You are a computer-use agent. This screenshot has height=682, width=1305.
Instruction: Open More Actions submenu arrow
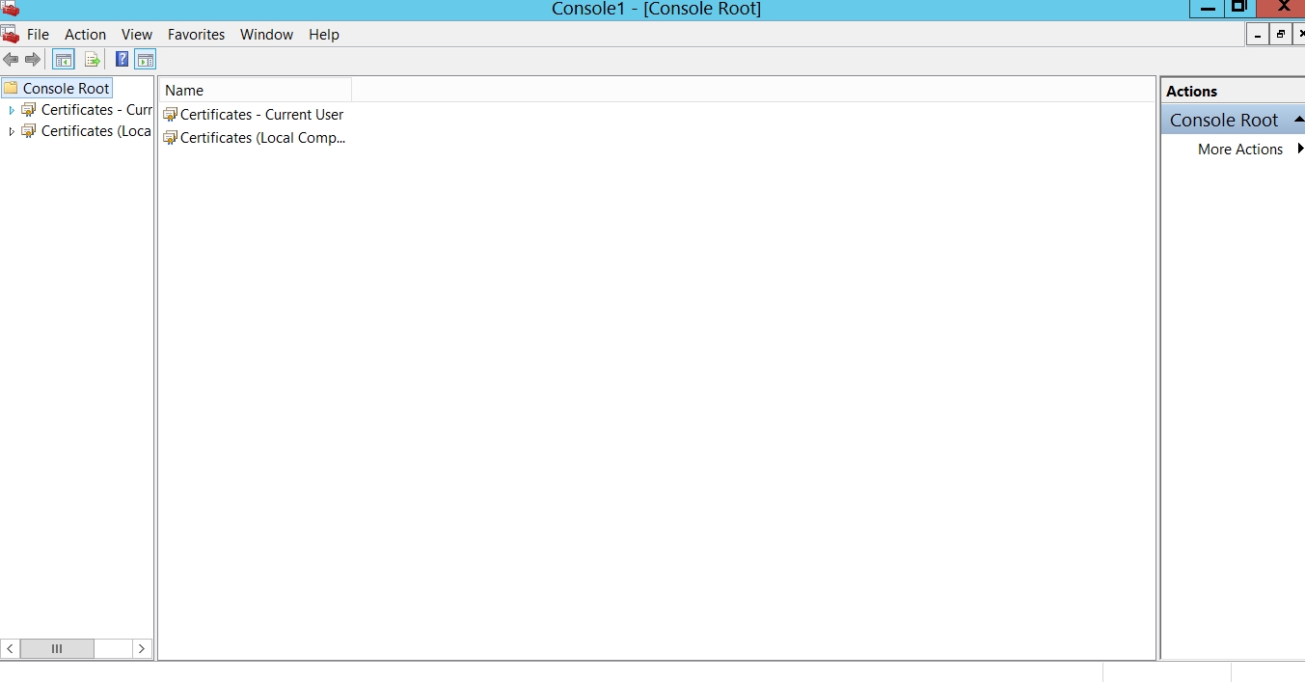tap(1300, 149)
